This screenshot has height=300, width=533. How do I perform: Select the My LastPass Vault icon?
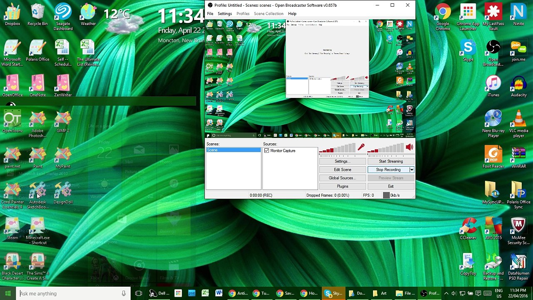click(493, 17)
